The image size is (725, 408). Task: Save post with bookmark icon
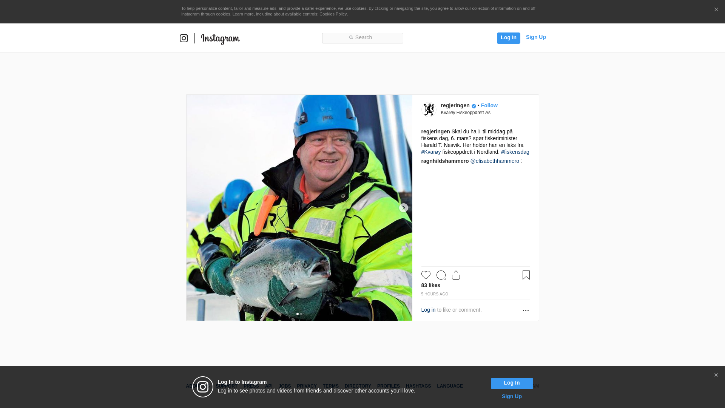coord(526,275)
